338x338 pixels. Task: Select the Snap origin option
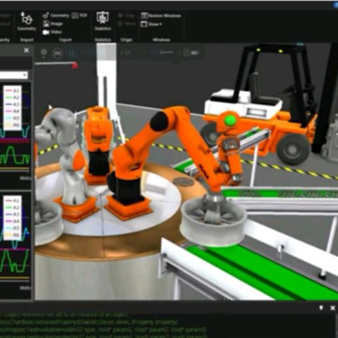point(126,16)
